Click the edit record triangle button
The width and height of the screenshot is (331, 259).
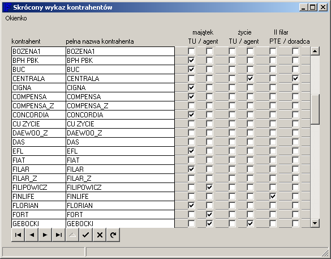tap(72, 235)
